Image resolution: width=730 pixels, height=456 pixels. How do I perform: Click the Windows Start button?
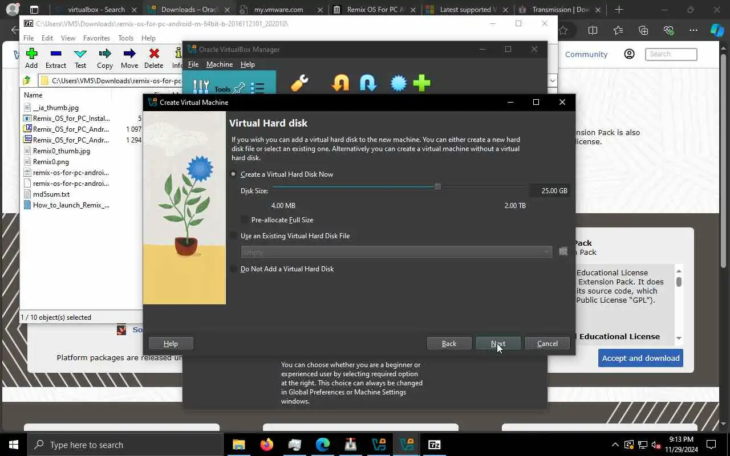coord(14,445)
